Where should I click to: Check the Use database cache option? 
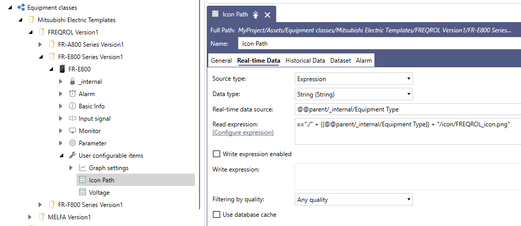[x=217, y=215]
